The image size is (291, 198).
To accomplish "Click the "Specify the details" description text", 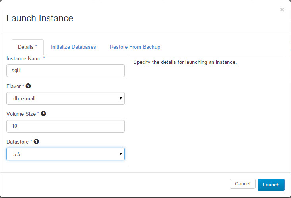I will tap(185, 62).
